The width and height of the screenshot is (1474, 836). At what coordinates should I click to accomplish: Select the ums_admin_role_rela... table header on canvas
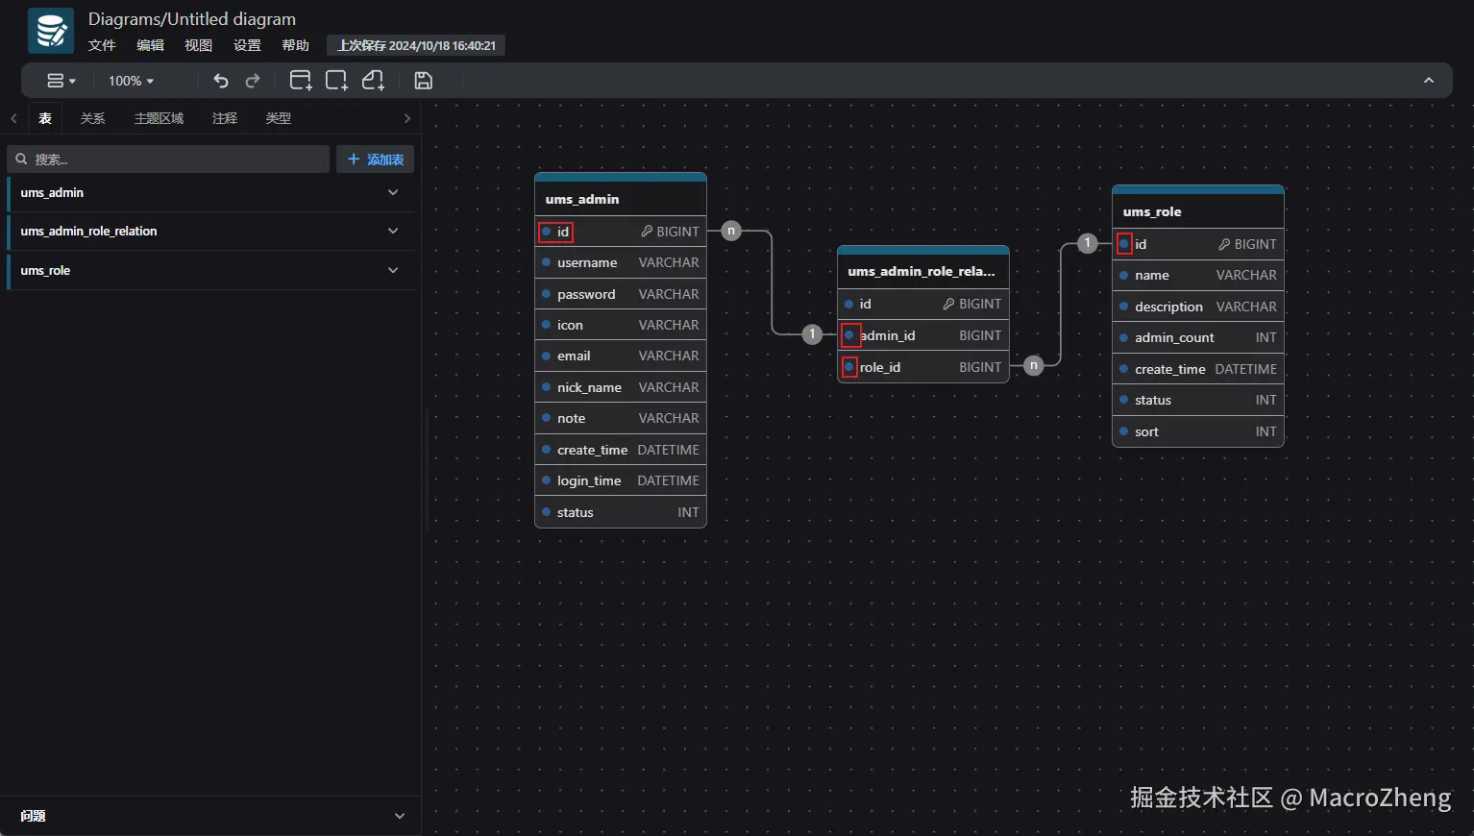(923, 271)
